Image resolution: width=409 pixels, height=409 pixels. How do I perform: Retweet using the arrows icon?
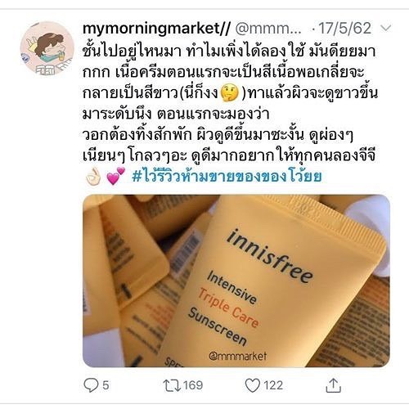tap(172, 385)
